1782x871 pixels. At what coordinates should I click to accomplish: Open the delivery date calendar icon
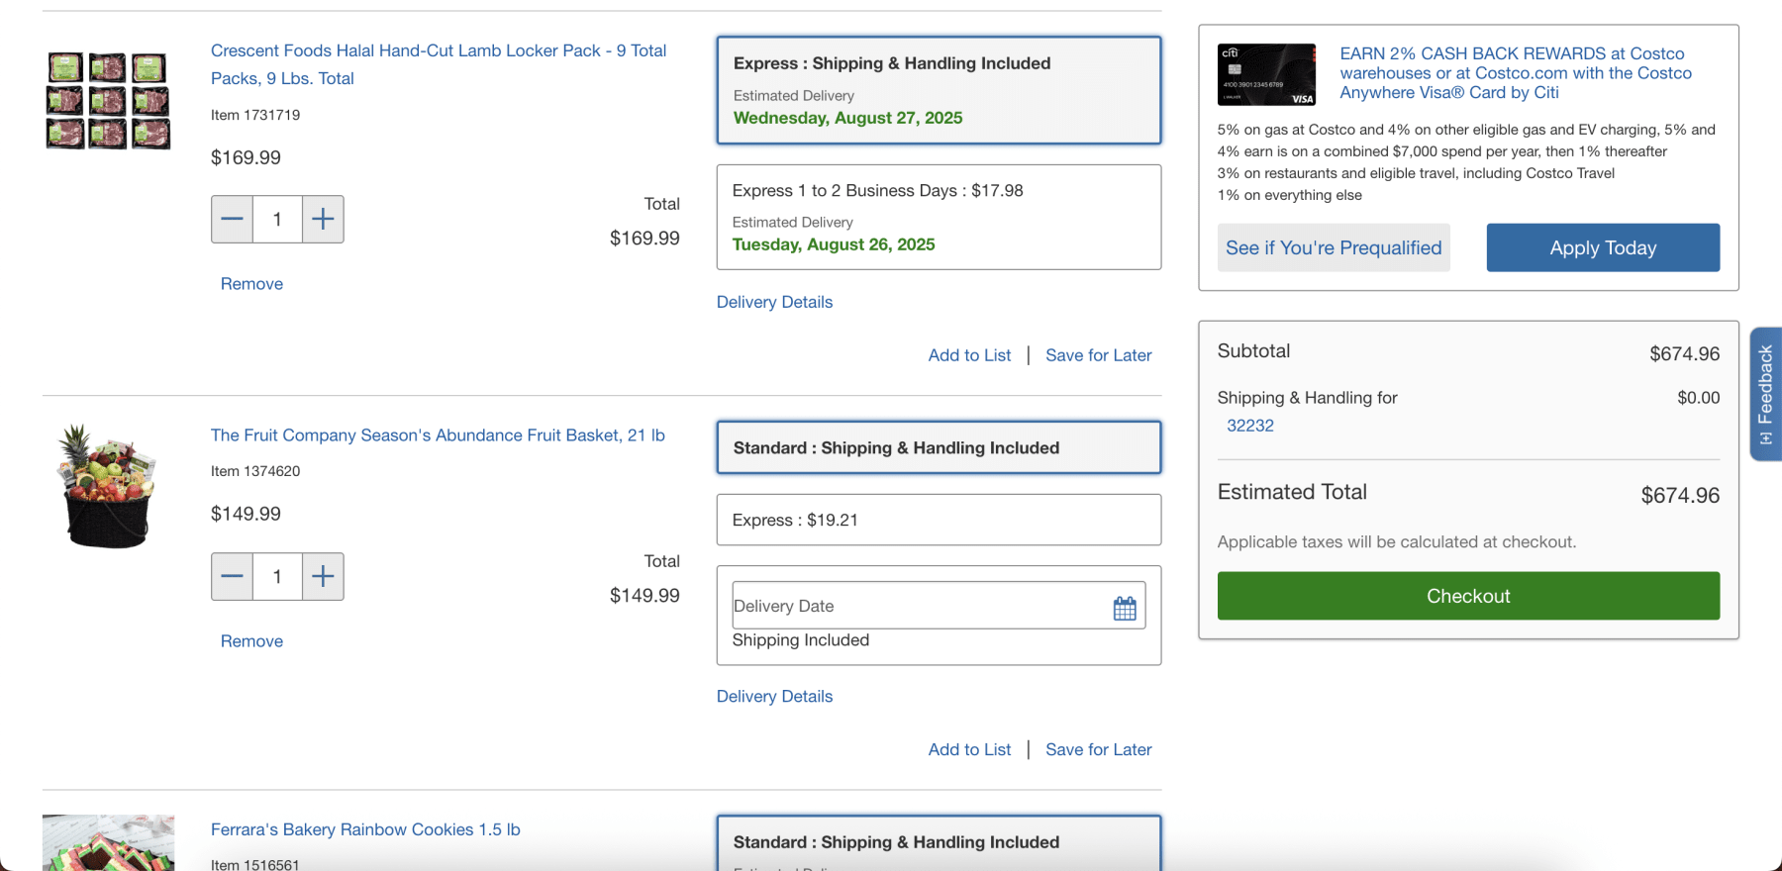point(1125,608)
